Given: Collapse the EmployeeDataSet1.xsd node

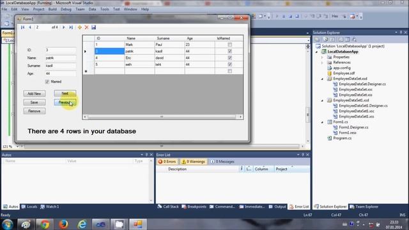Looking at the screenshot, I should coord(322,100).
